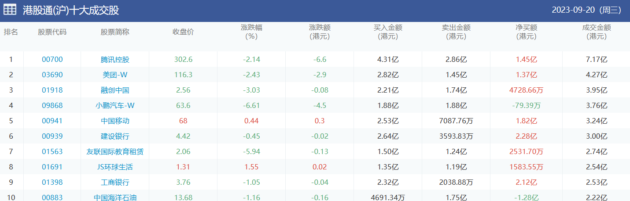Select 融创中国 stock name

pos(115,90)
